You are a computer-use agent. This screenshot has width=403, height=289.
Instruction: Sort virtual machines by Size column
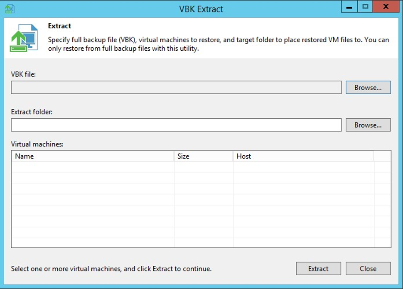(204, 156)
